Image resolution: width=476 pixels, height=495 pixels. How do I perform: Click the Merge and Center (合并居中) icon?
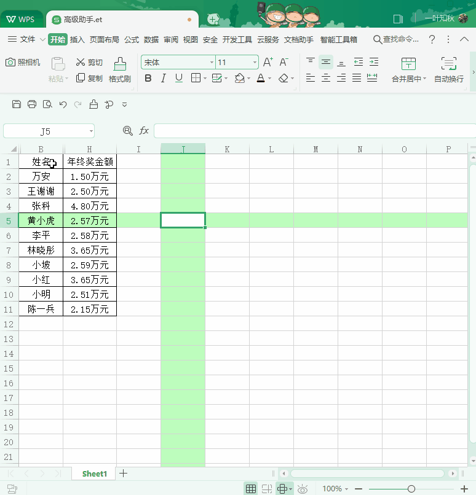(x=408, y=64)
